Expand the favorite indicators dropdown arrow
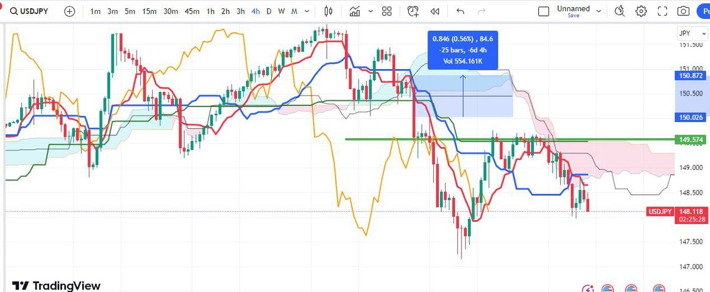 coord(370,11)
